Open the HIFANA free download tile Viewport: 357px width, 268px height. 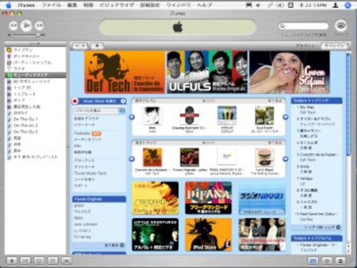click(x=208, y=198)
